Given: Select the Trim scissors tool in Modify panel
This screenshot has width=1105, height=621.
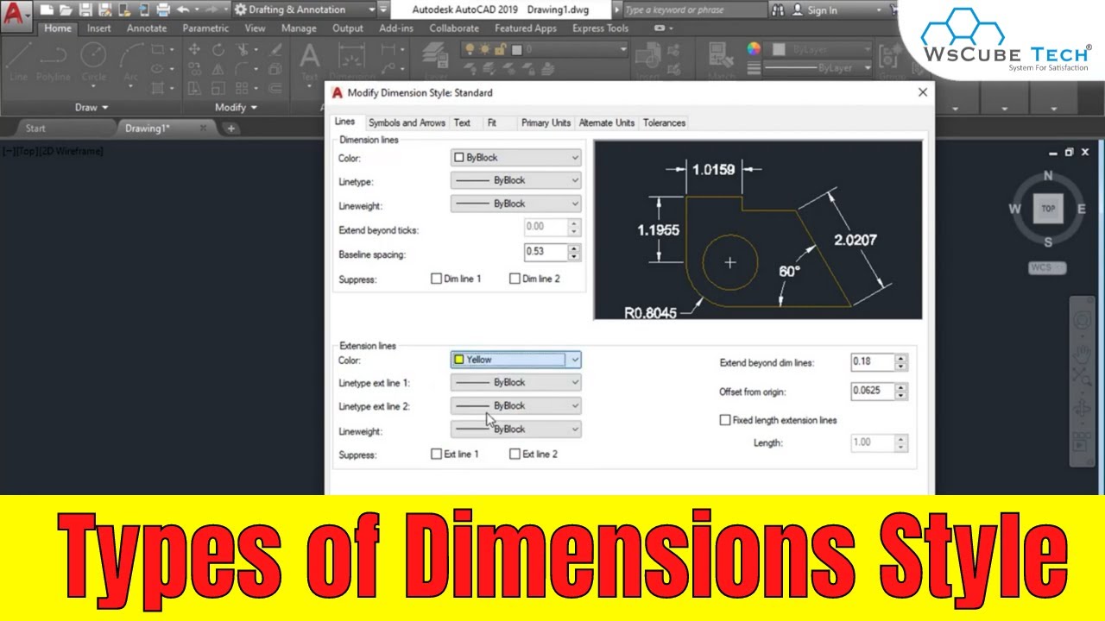Looking at the screenshot, I should (242, 50).
